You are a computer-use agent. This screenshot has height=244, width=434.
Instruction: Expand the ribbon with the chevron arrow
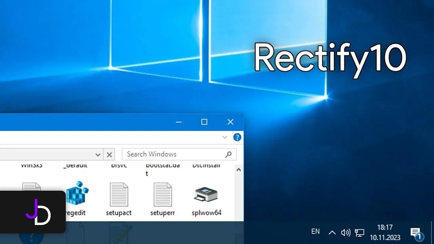click(x=224, y=137)
